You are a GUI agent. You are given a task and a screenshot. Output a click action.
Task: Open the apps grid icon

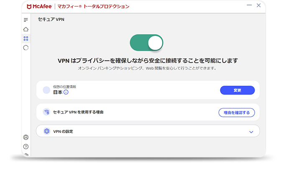[26, 38]
